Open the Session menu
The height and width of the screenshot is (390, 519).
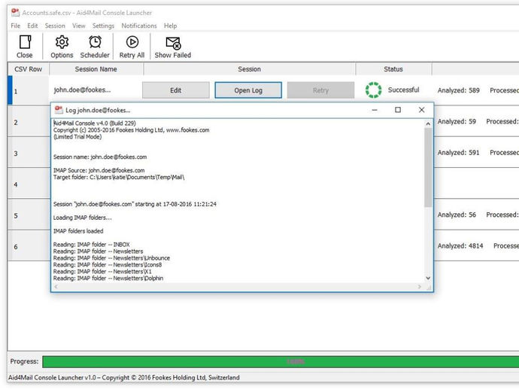[55, 26]
